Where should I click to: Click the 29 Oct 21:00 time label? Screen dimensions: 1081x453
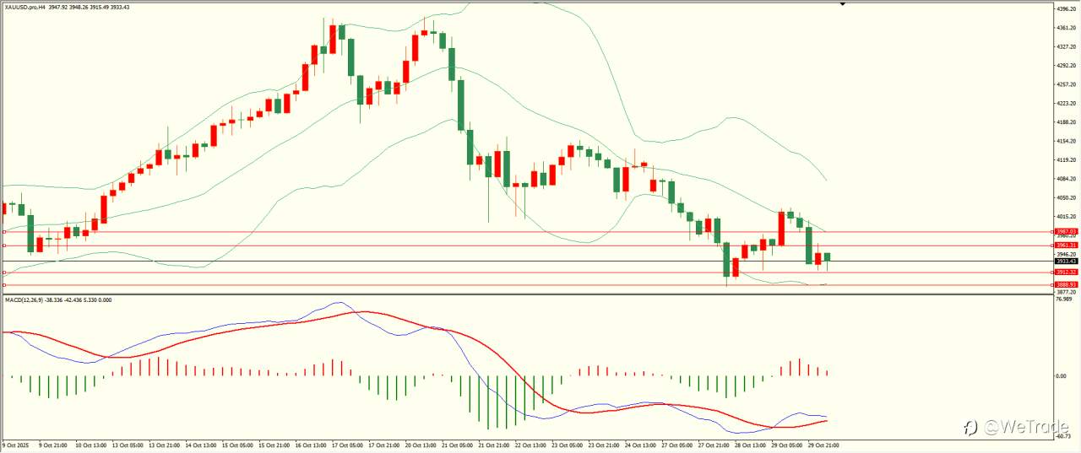[x=823, y=445]
